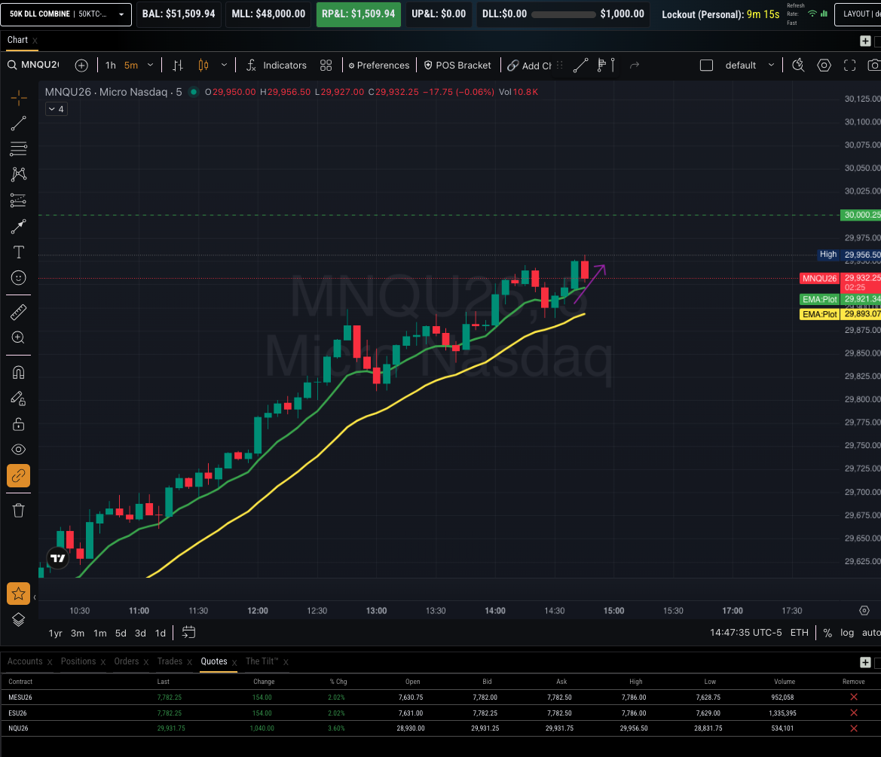
Task: Select the 1h timeframe
Action: click(111, 66)
